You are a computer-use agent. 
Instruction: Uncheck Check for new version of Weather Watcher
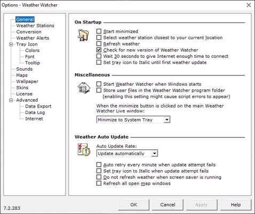click(99, 50)
